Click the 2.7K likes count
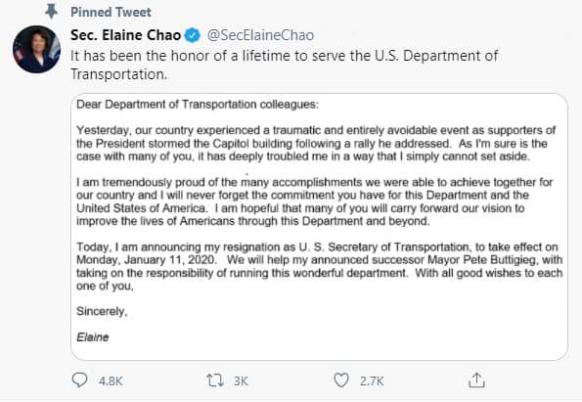Viewport: 582px width, 402px height. point(371,381)
